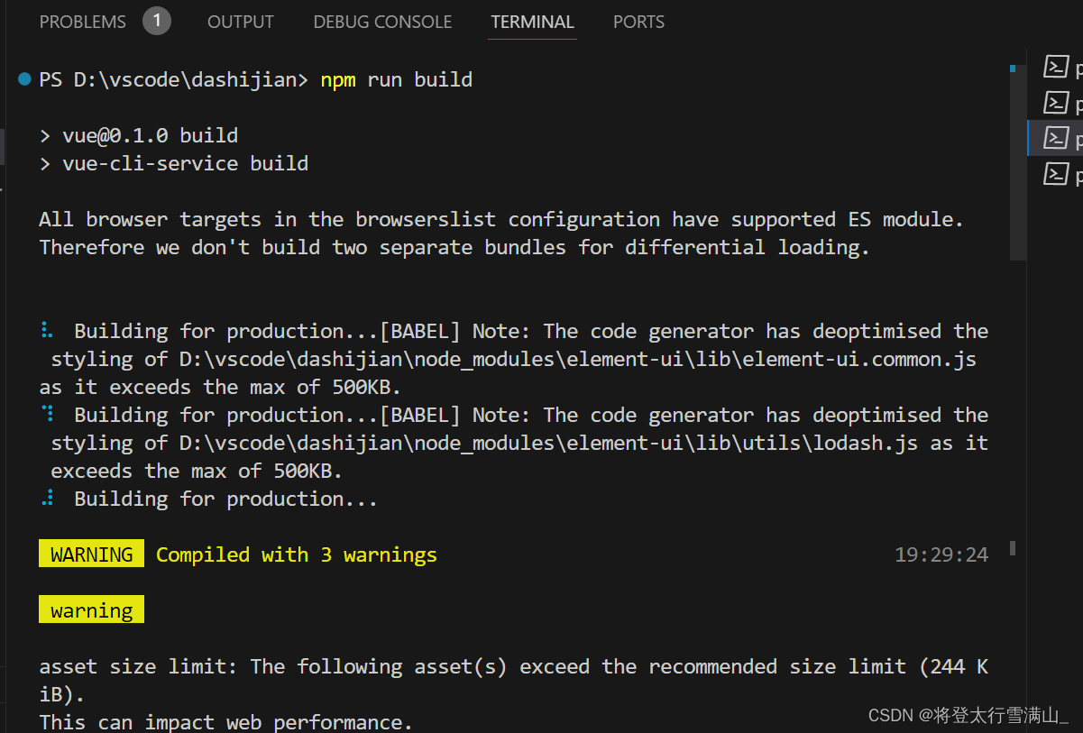
Task: Click the Problems count badge showing 1
Action: [x=157, y=21]
